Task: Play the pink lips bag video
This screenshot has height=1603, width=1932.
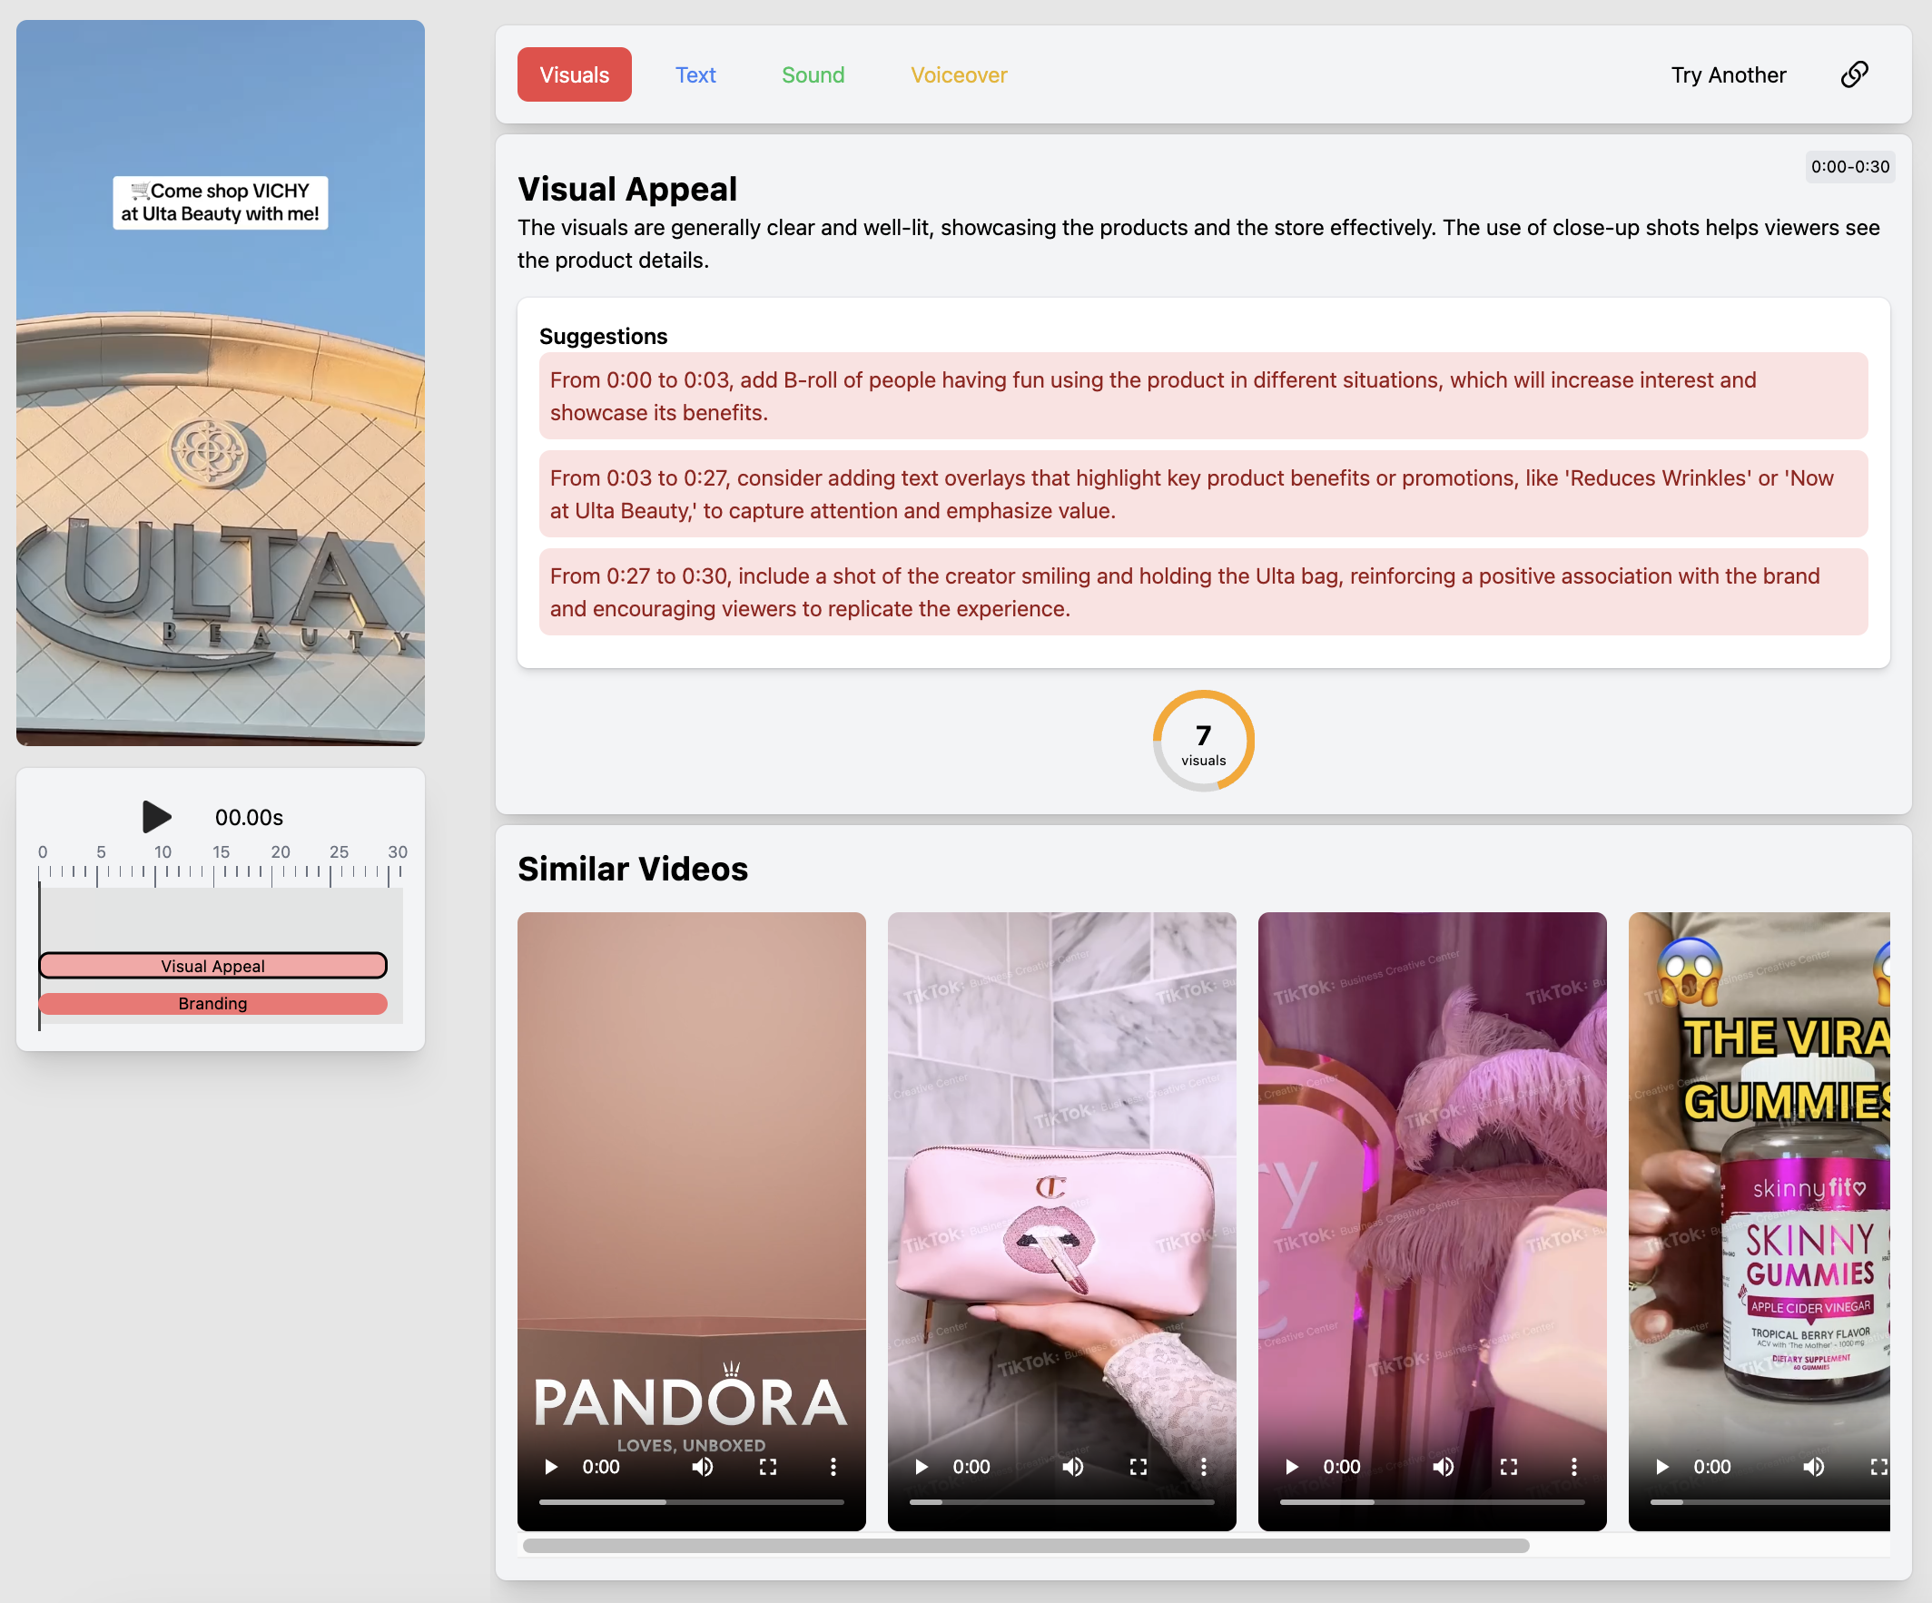Action: point(922,1467)
